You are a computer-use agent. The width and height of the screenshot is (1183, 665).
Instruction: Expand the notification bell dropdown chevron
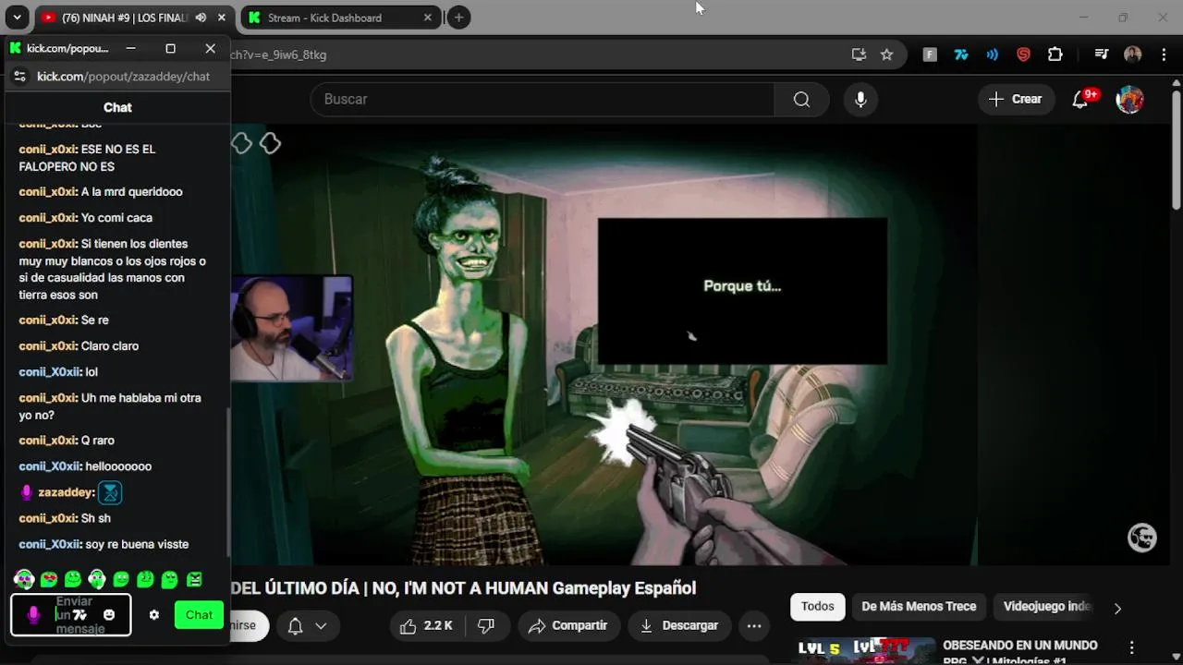pos(321,626)
